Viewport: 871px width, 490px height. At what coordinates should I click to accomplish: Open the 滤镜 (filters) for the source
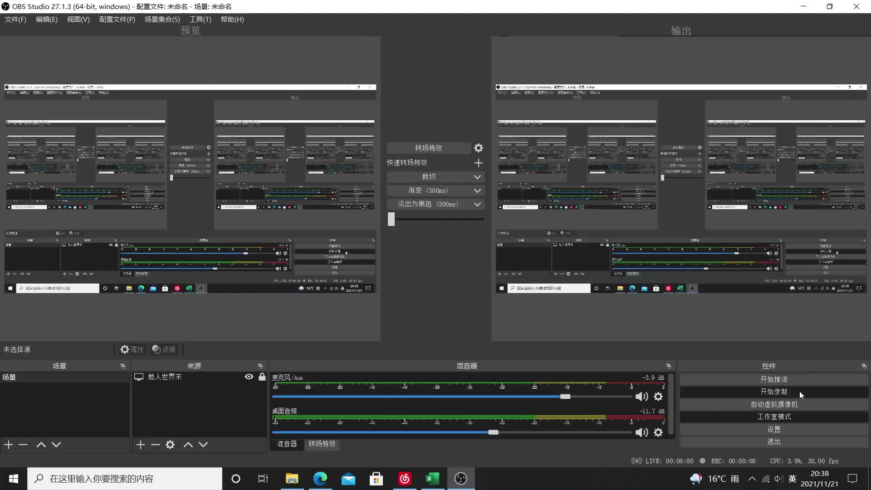[x=164, y=349]
